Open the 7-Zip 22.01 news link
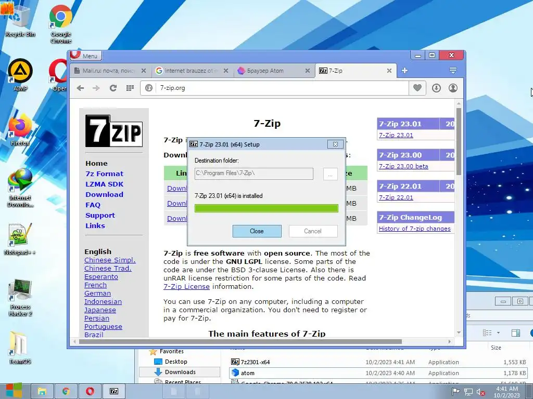Screen dimensions: 533x399 point(396,197)
